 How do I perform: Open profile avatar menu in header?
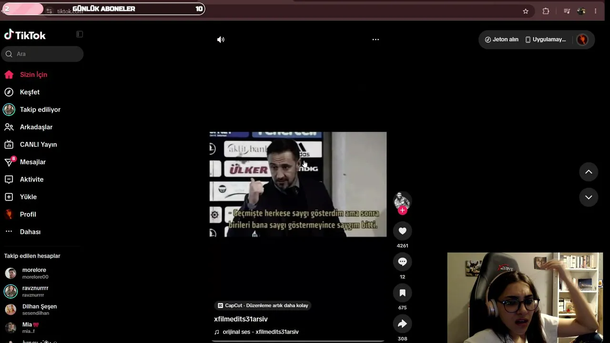(x=582, y=40)
